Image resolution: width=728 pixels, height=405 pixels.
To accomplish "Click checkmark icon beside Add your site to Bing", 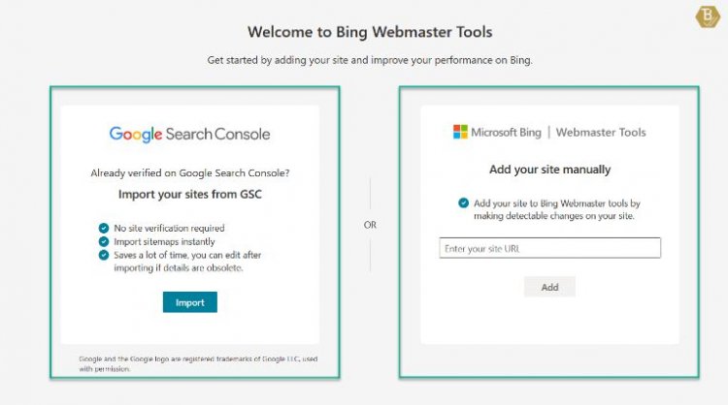I will click(463, 202).
